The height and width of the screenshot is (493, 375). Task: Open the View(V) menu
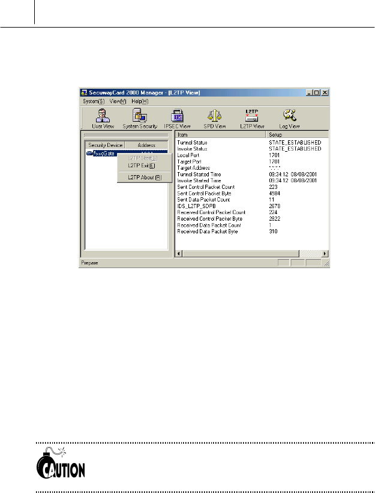pos(118,101)
